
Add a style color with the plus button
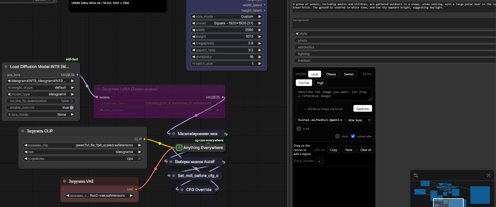click(x=319, y=161)
